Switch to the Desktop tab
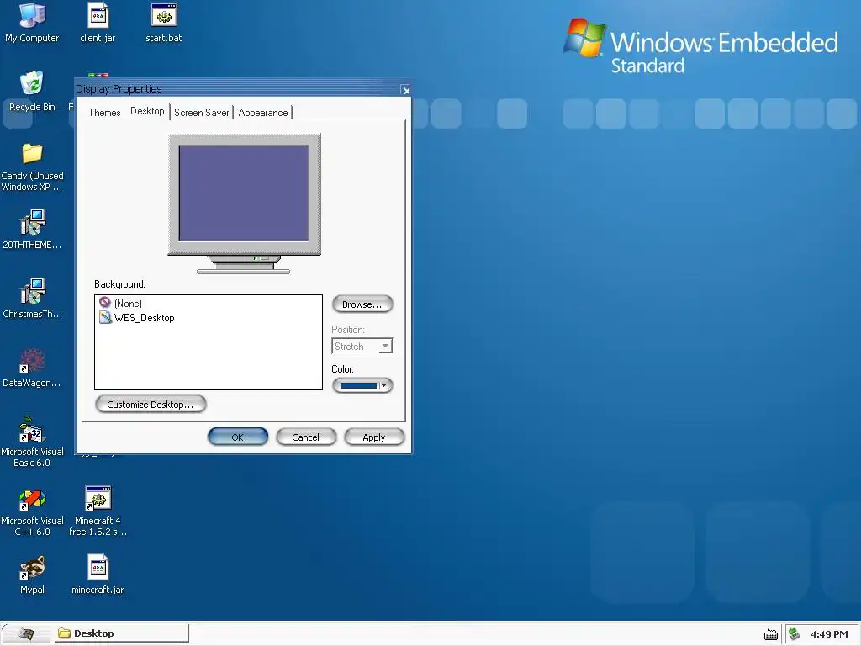The height and width of the screenshot is (646, 861). (147, 111)
